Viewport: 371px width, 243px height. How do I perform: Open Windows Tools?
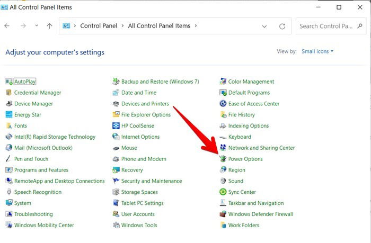[x=139, y=225]
